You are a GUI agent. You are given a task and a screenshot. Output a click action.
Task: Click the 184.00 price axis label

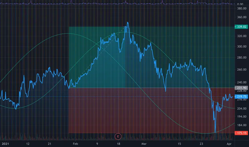[242, 125]
